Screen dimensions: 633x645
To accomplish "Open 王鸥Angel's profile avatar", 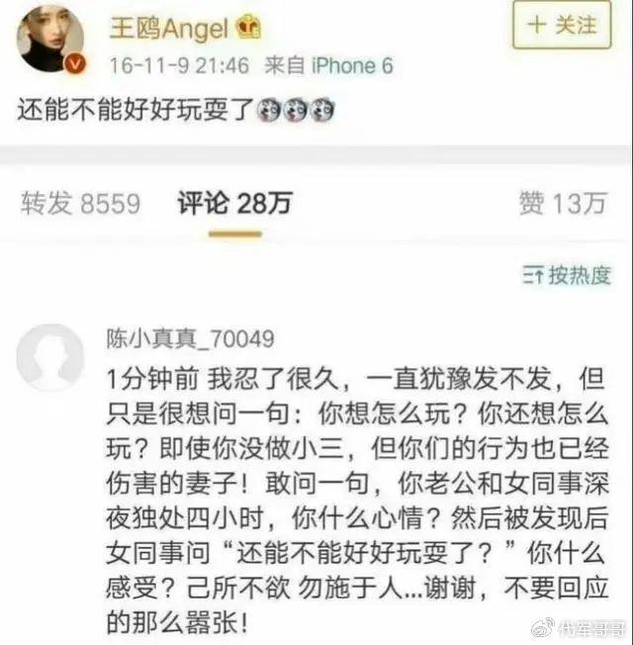I will click(50, 39).
